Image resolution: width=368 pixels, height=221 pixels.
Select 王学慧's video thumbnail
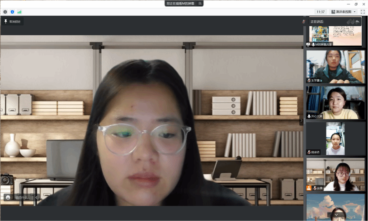coord(335,66)
